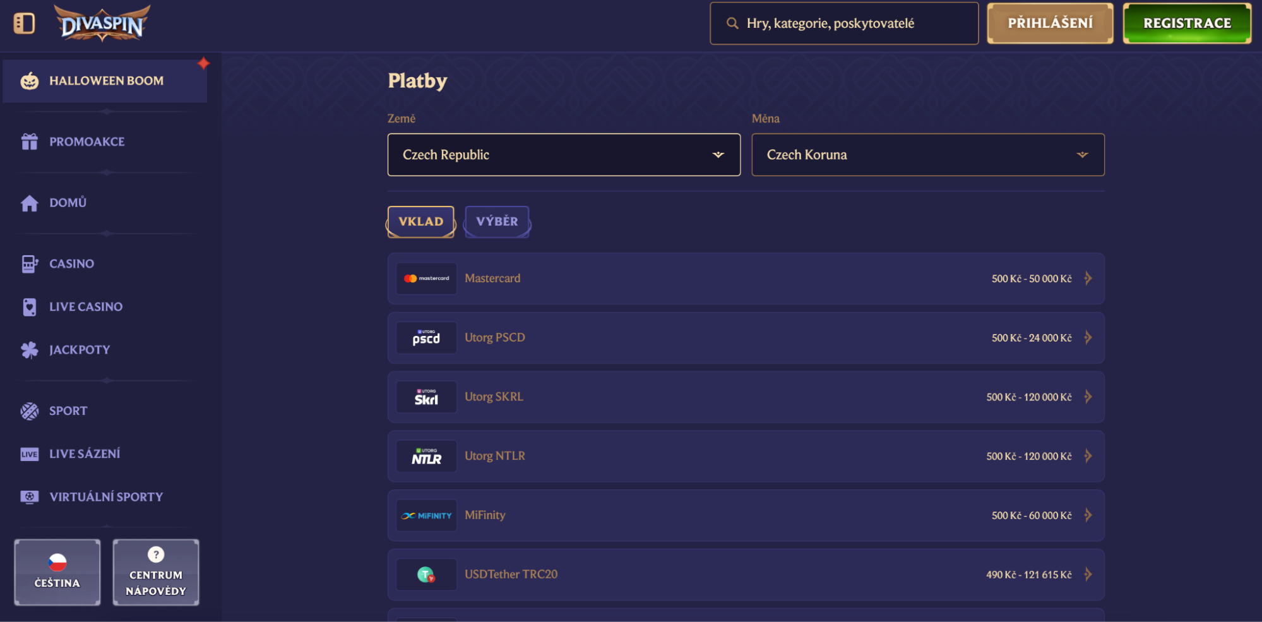Expand the MiFinity payment row arrow

[1088, 515]
